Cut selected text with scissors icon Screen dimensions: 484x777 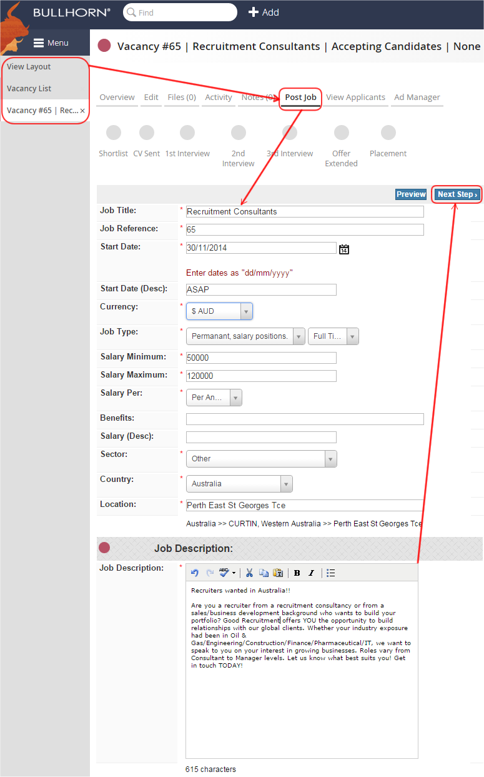[x=249, y=573]
